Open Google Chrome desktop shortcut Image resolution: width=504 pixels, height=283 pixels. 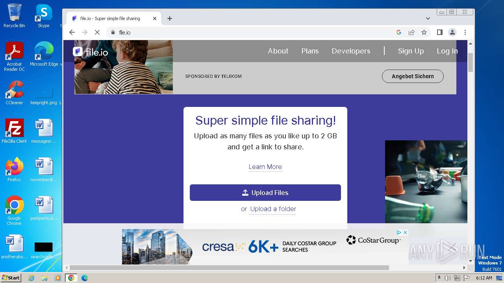point(14,211)
